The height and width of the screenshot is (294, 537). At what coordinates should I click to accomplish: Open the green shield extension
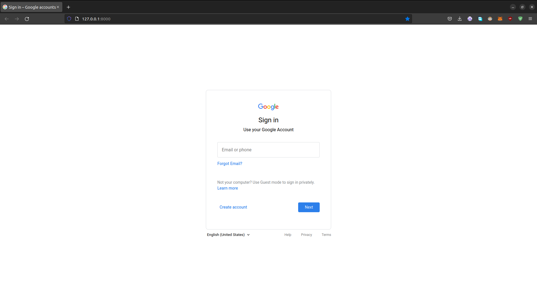(x=520, y=19)
